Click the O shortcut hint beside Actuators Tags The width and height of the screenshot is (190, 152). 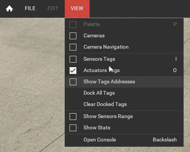pos(175,70)
